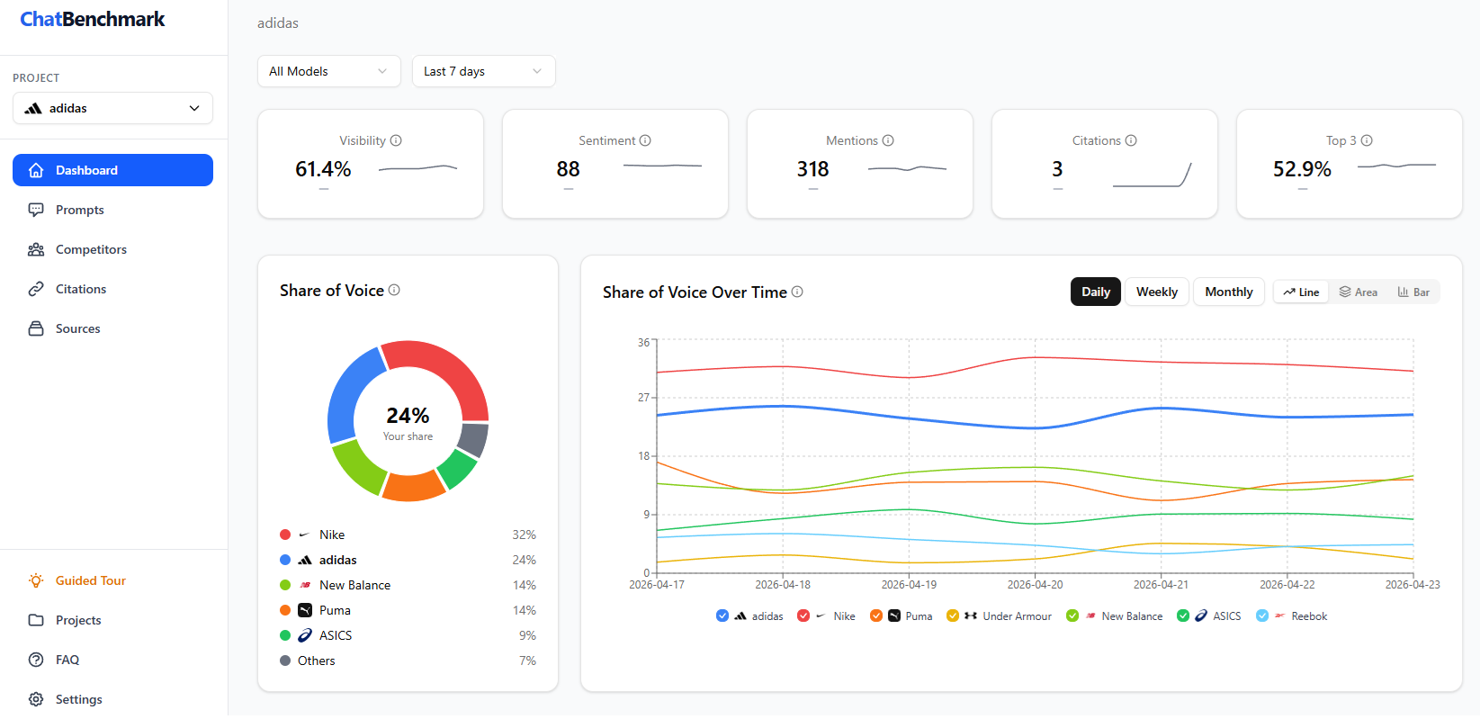Image resolution: width=1480 pixels, height=719 pixels.
Task: Click the Others row in Share of Voice
Action: pos(408,661)
